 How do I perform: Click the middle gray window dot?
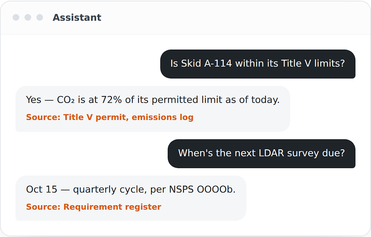pos(28,17)
